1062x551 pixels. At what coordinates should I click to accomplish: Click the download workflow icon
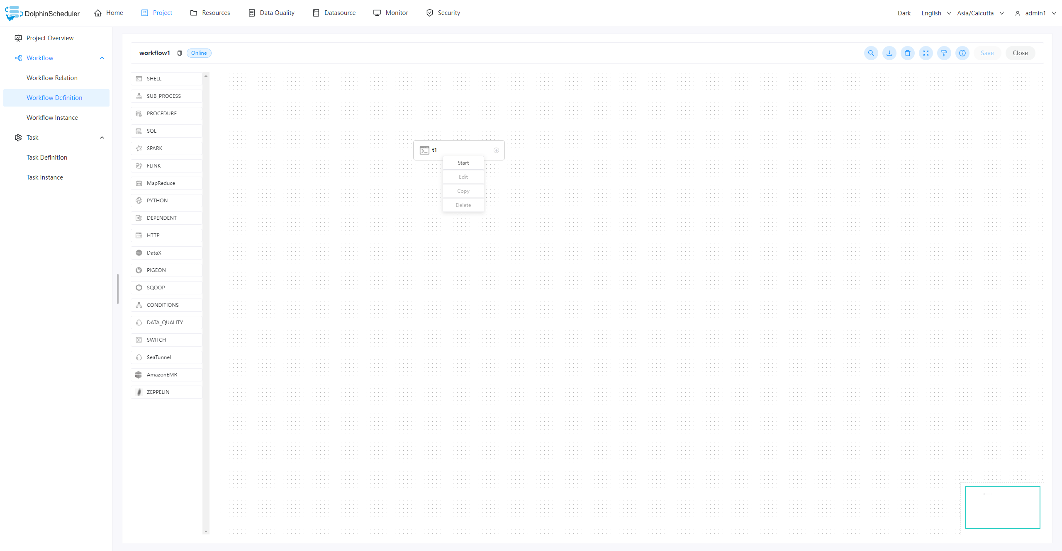pyautogui.click(x=889, y=53)
